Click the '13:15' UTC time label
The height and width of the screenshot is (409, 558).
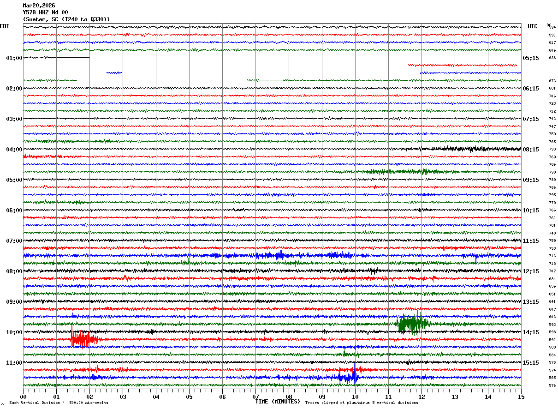(531, 302)
